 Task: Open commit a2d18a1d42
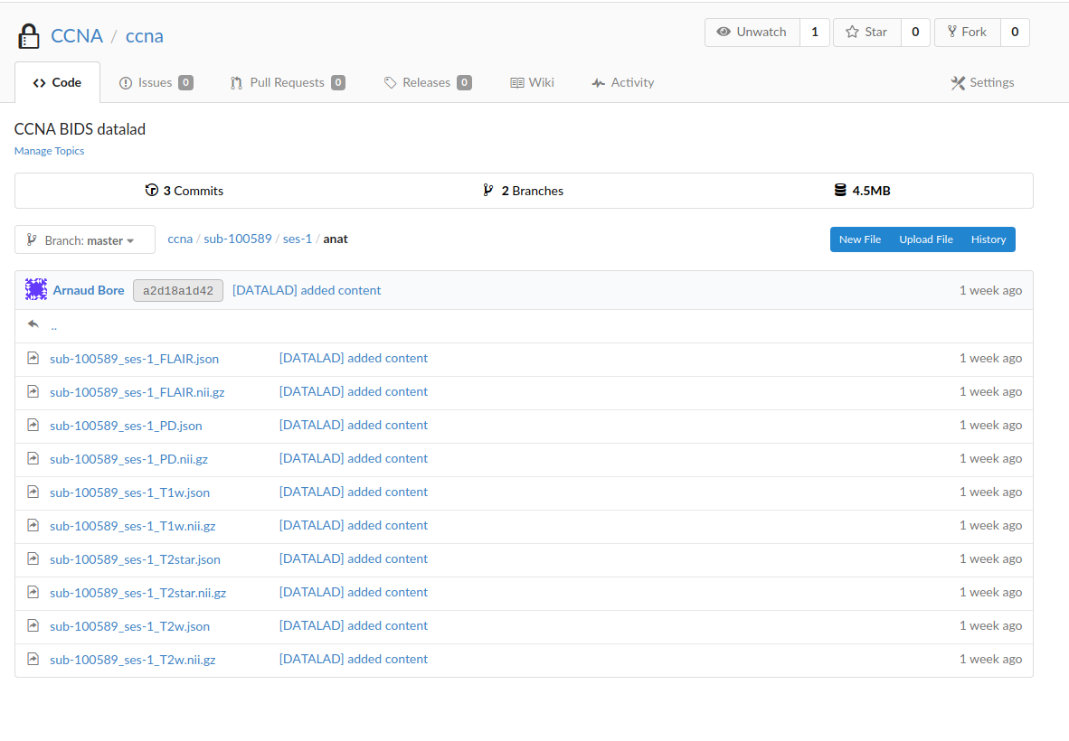coord(178,291)
